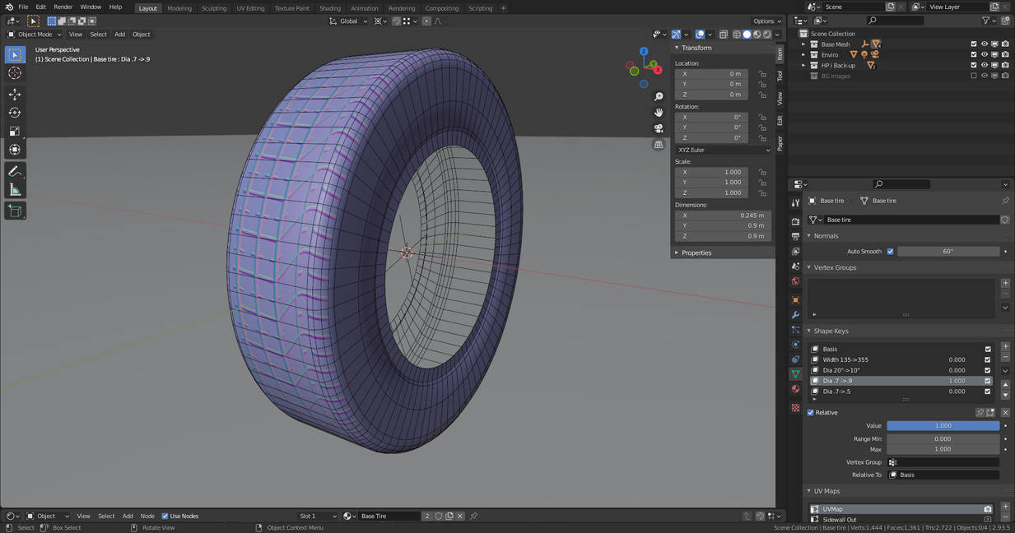Expand the Properties panel section
Screen dimensions: 1015x533
[696, 253]
